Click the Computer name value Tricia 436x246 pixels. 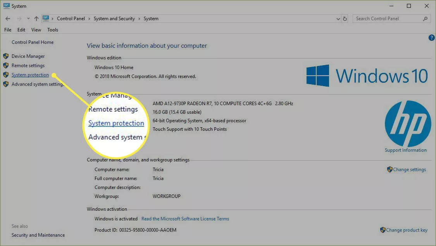tap(158, 170)
